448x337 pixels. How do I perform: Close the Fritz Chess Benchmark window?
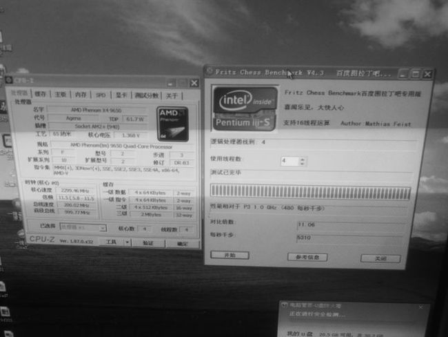click(428, 75)
